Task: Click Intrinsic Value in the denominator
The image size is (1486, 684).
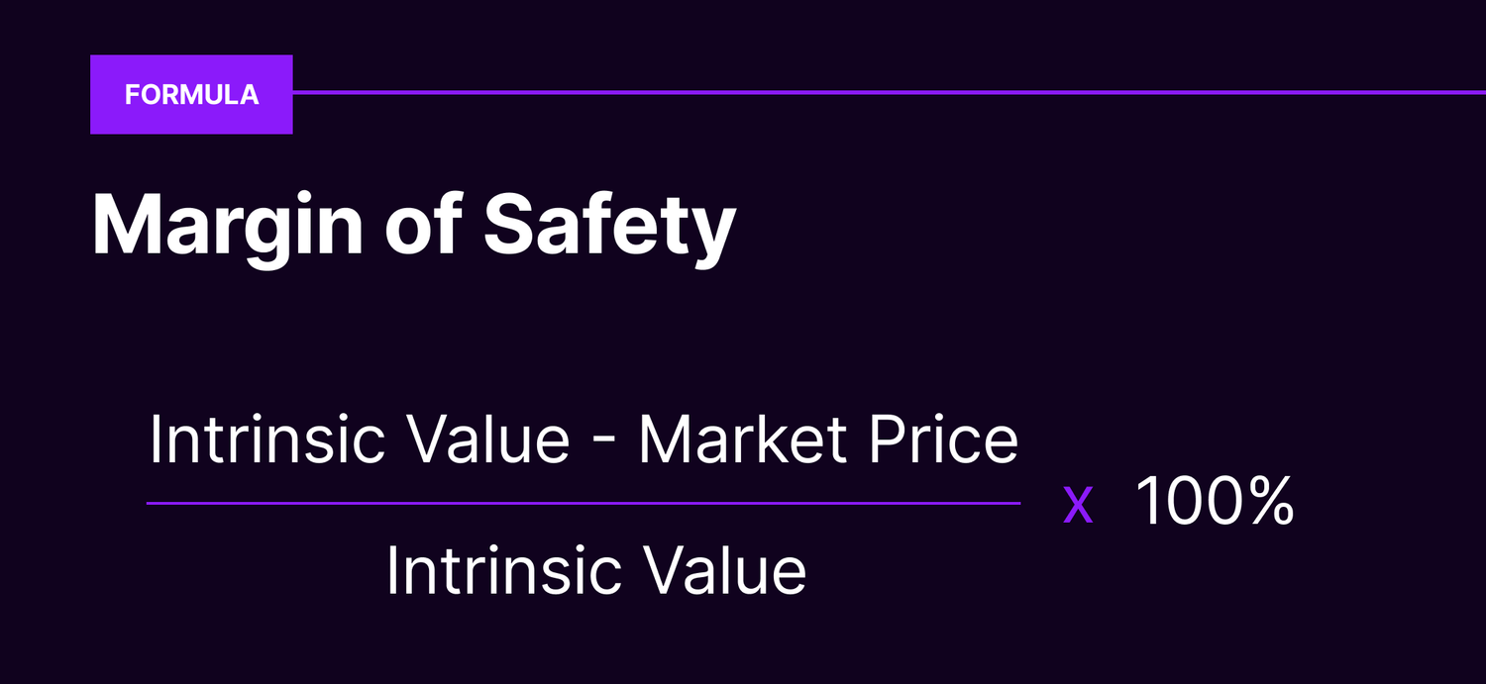Action: point(596,571)
